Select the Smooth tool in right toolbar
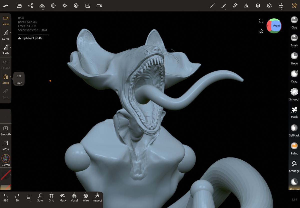Image resolution: width=300 pixels, height=208 pixels. [x=294, y=94]
